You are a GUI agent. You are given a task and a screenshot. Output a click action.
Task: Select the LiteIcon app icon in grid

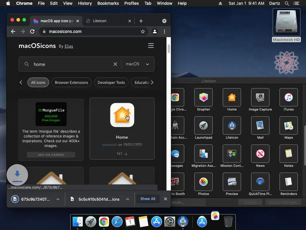232,125
